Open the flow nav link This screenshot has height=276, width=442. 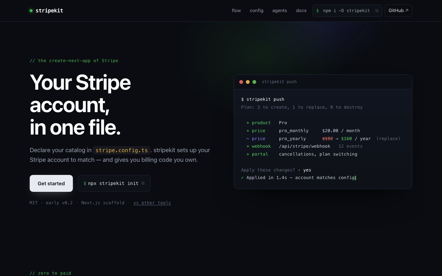[236, 11]
